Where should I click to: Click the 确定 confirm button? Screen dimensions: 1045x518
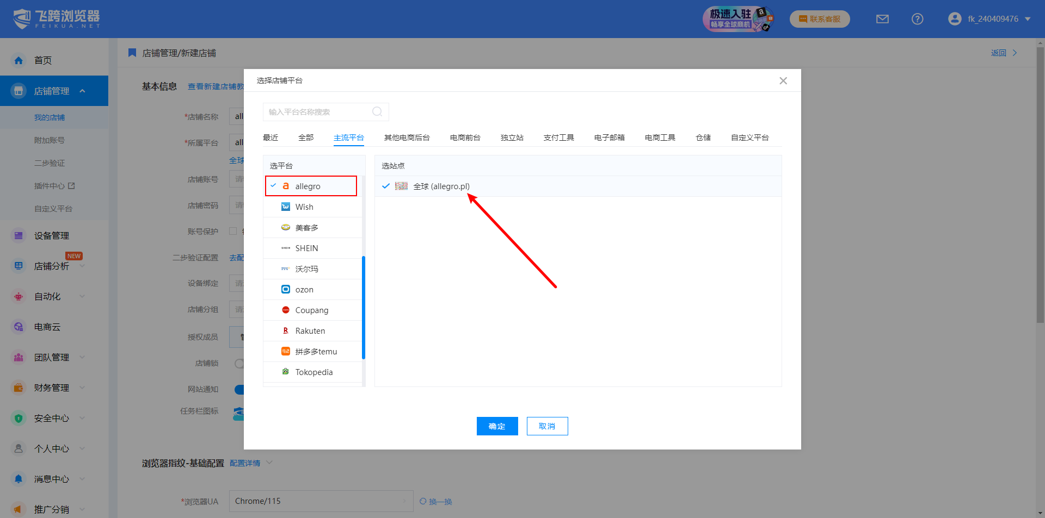497,426
